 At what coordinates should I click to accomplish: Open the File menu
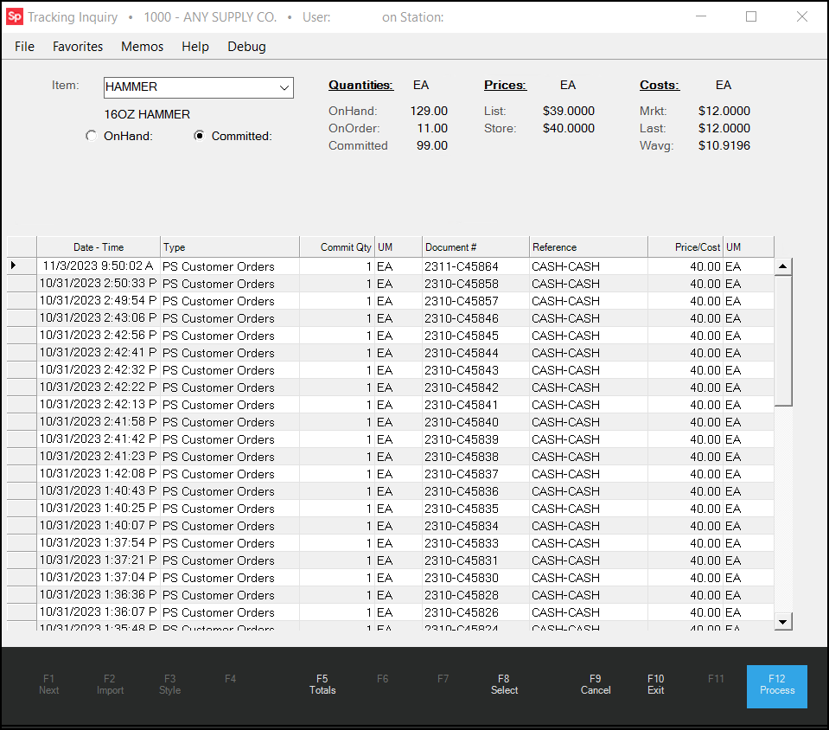[24, 47]
